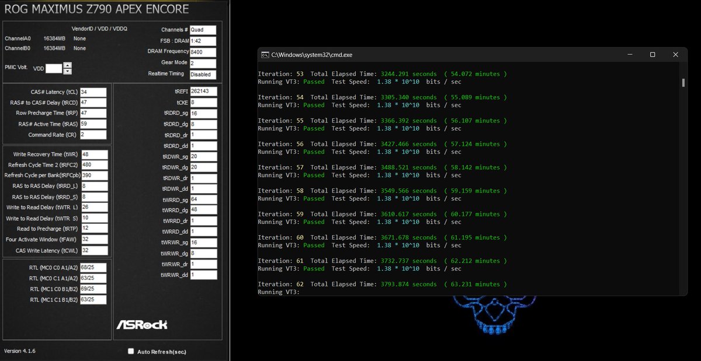Screen dimensions: 701x361
Task: Select the Write Recovery Time (tWR) field
Action: pos(95,155)
